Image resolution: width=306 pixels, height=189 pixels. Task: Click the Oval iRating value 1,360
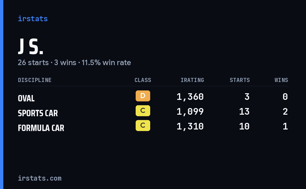tap(190, 97)
